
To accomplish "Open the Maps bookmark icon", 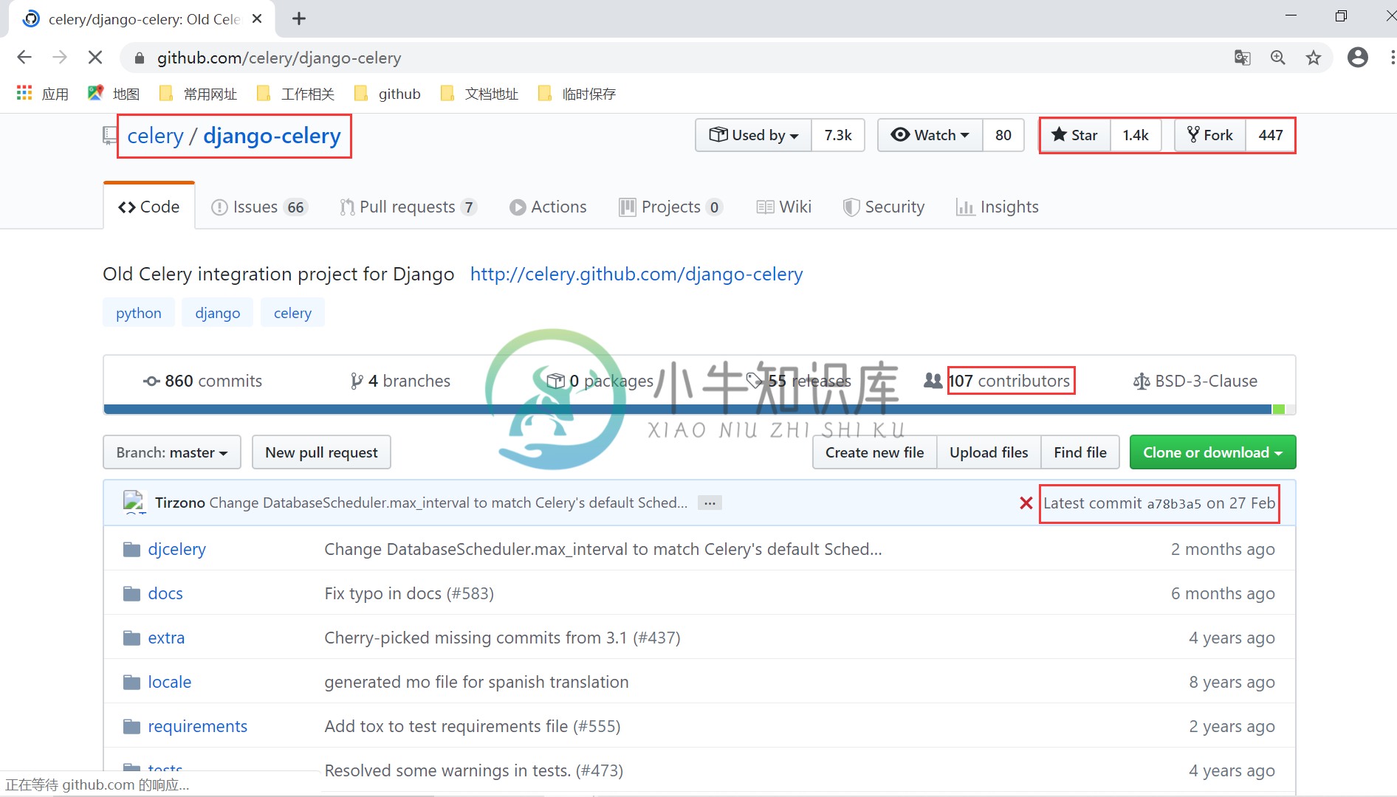I will coord(114,94).
